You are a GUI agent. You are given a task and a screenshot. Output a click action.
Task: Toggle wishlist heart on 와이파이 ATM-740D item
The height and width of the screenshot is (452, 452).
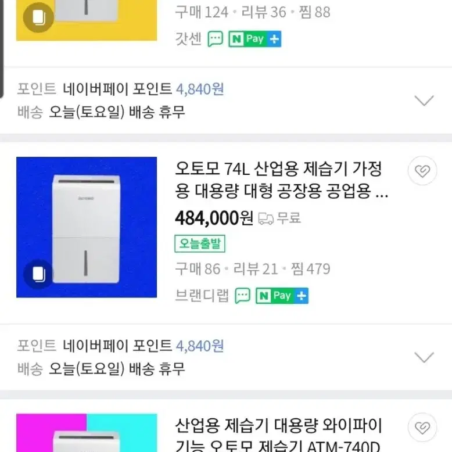422,427
